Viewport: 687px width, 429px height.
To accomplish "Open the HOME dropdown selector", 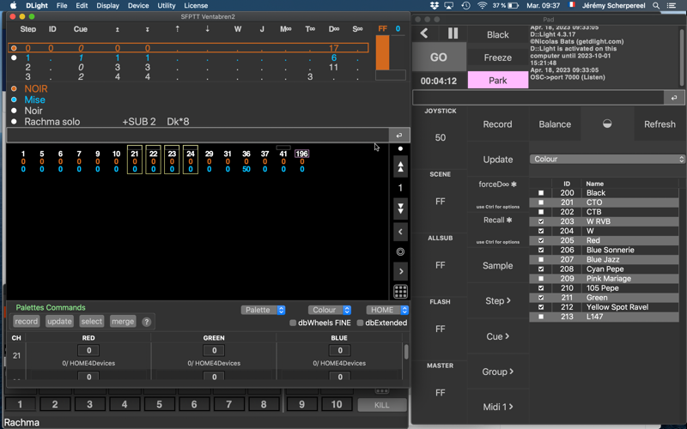I will click(x=386, y=310).
